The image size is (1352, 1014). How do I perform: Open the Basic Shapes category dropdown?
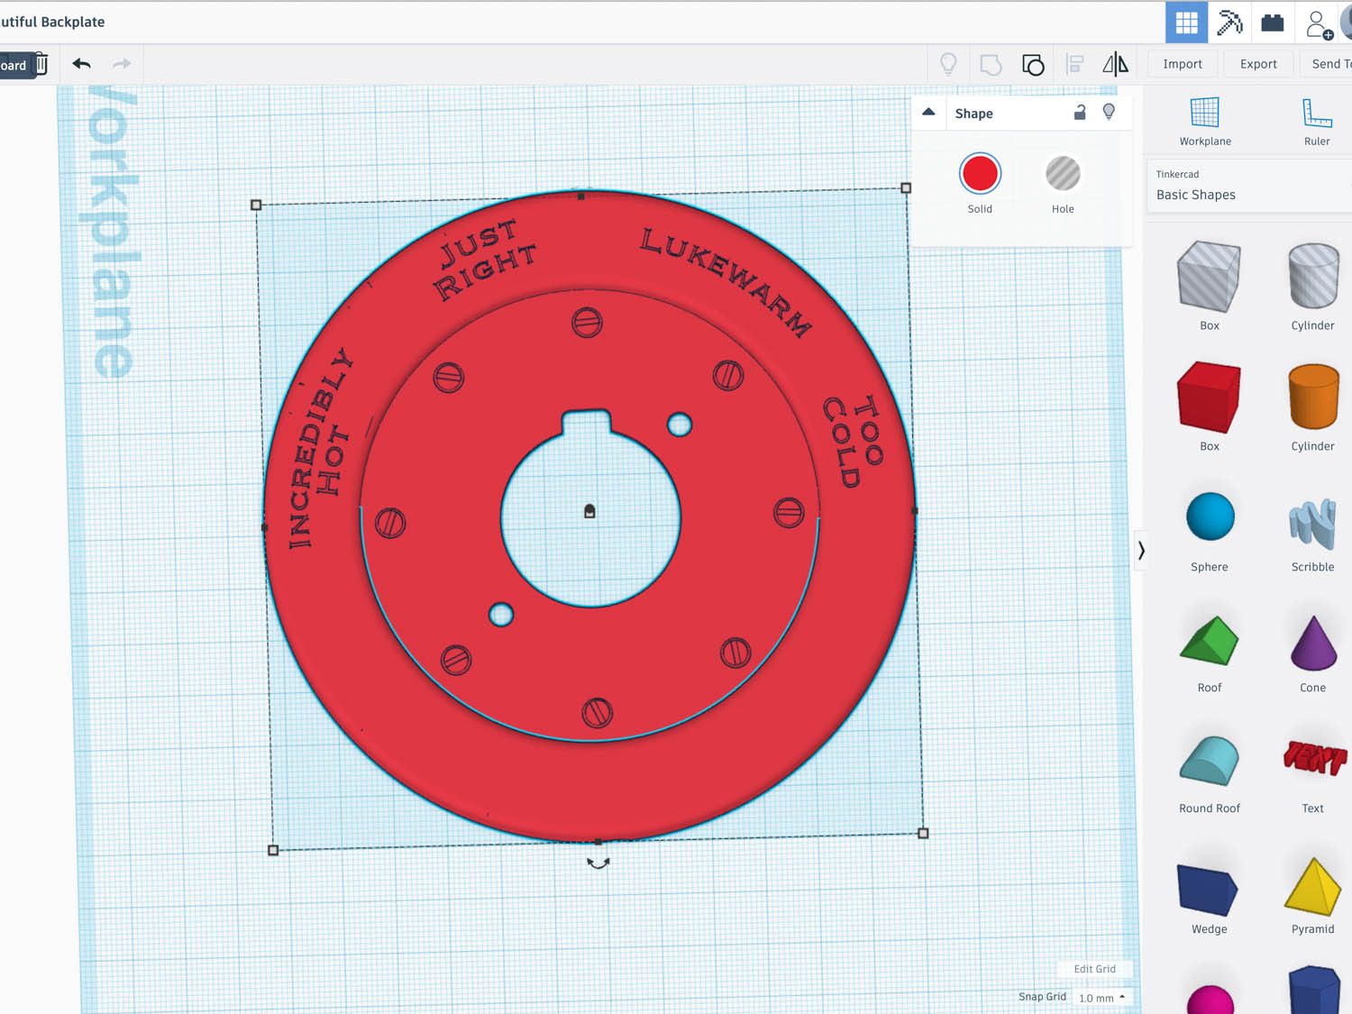[1195, 195]
